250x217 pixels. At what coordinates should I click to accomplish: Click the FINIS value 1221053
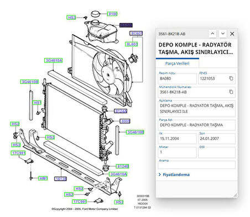tap(207, 78)
